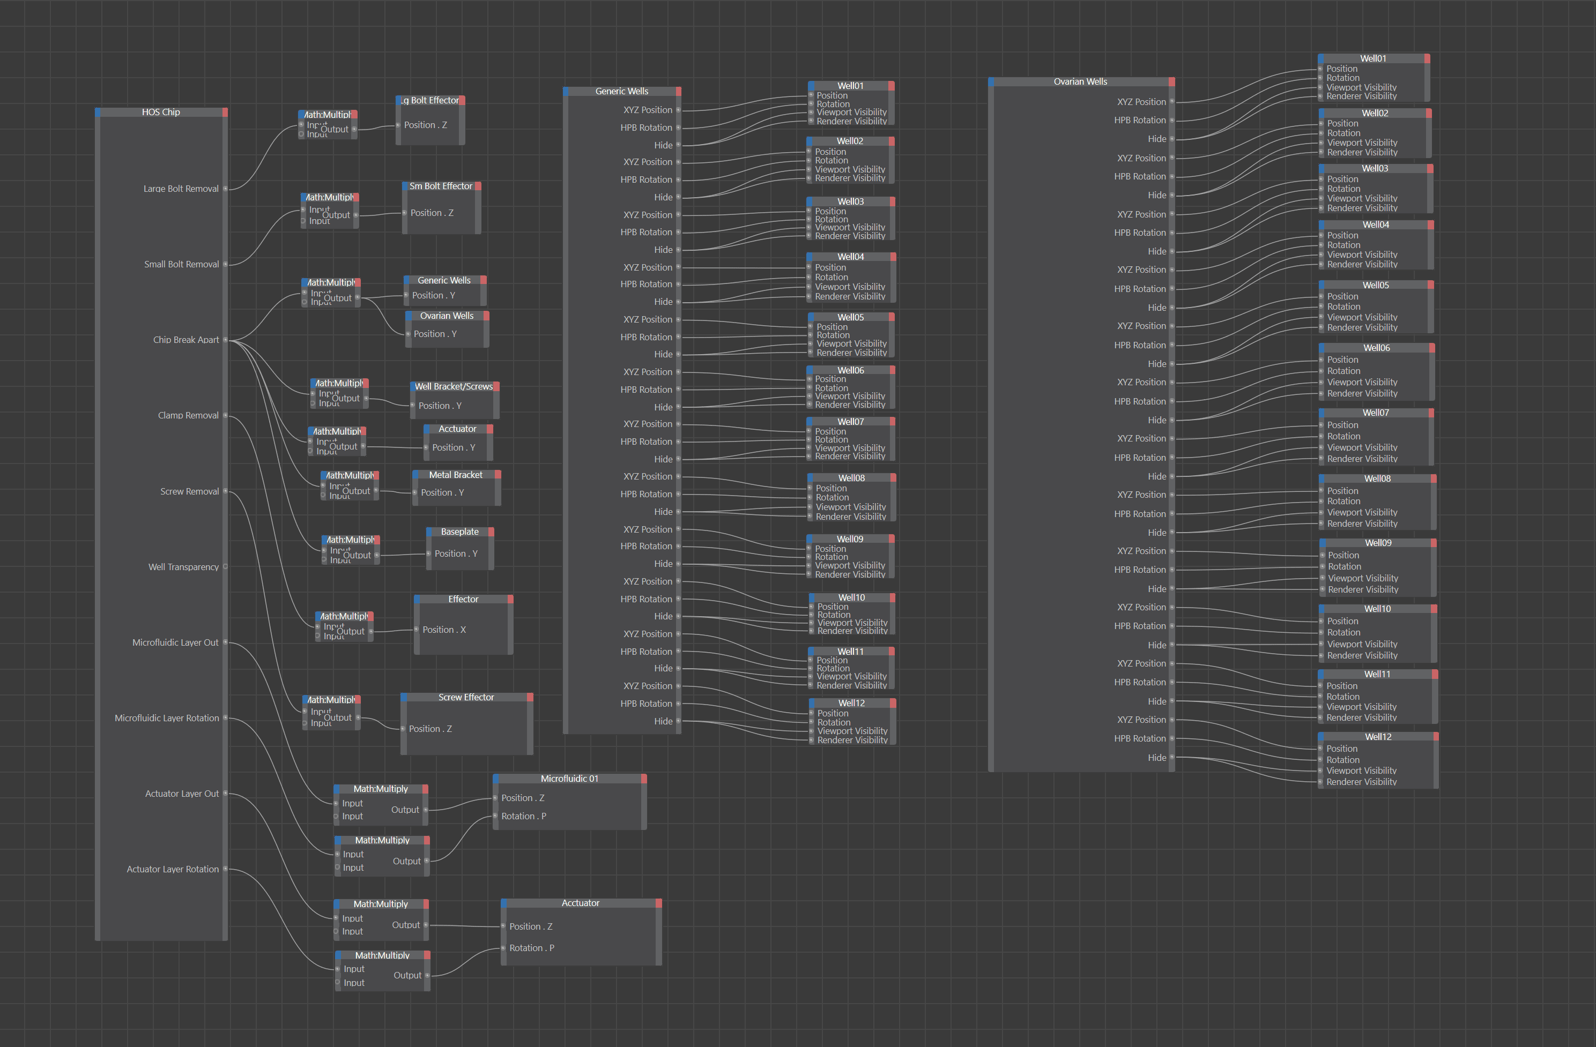The height and width of the screenshot is (1047, 1596).
Task: Click Position . Y port on Metal Bracket node
Action: [x=415, y=493]
